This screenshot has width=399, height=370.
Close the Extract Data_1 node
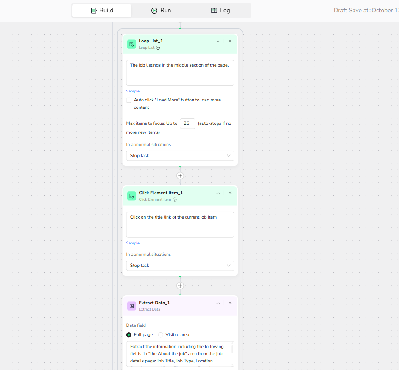230,303
